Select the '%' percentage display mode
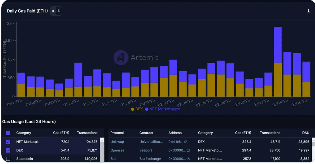The width and height of the screenshot is (315, 164). [x=59, y=11]
